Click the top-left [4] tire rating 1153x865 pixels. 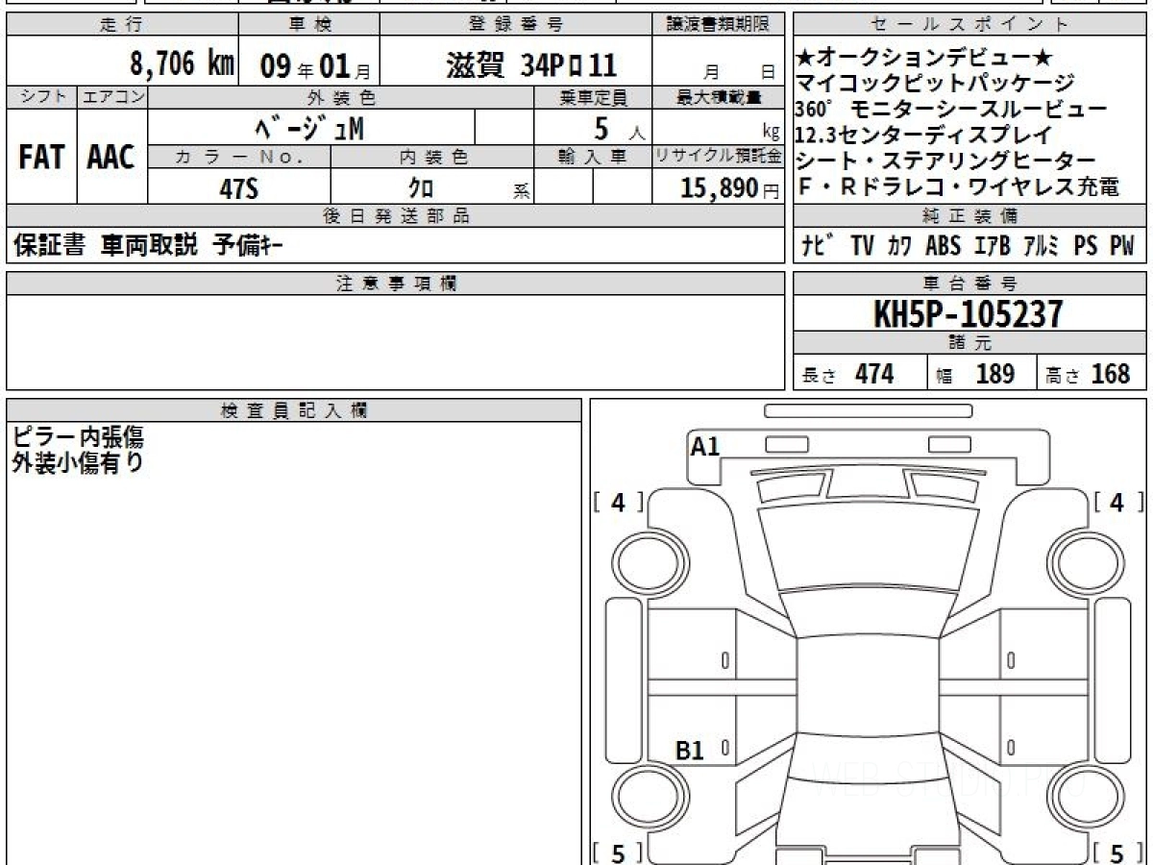pos(618,502)
